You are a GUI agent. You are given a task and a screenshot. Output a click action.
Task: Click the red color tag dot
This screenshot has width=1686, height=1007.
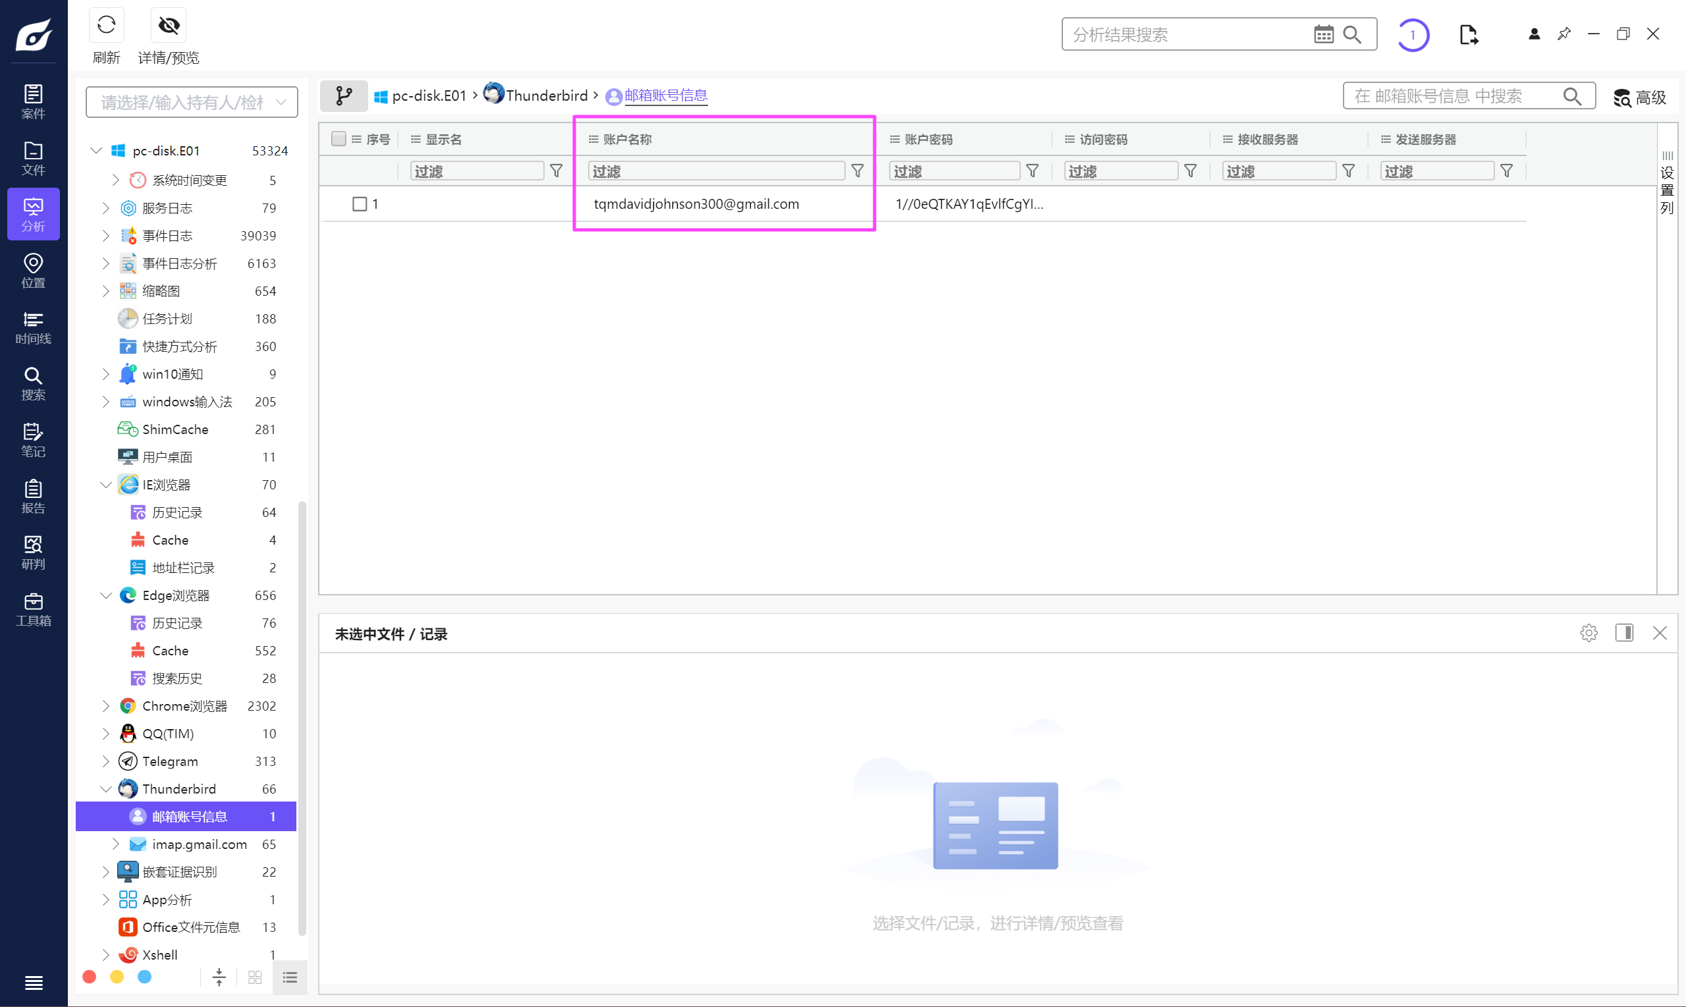click(x=89, y=977)
